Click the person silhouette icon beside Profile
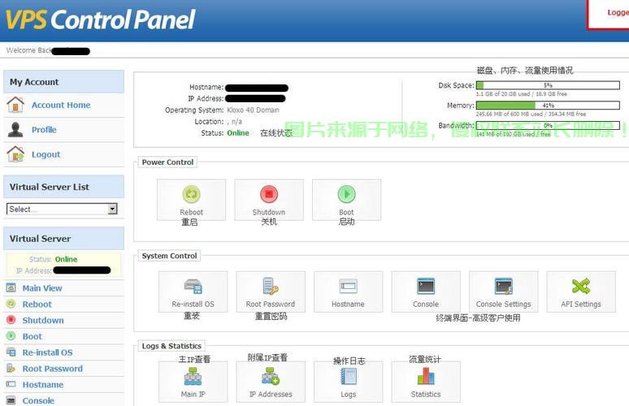 (x=15, y=129)
